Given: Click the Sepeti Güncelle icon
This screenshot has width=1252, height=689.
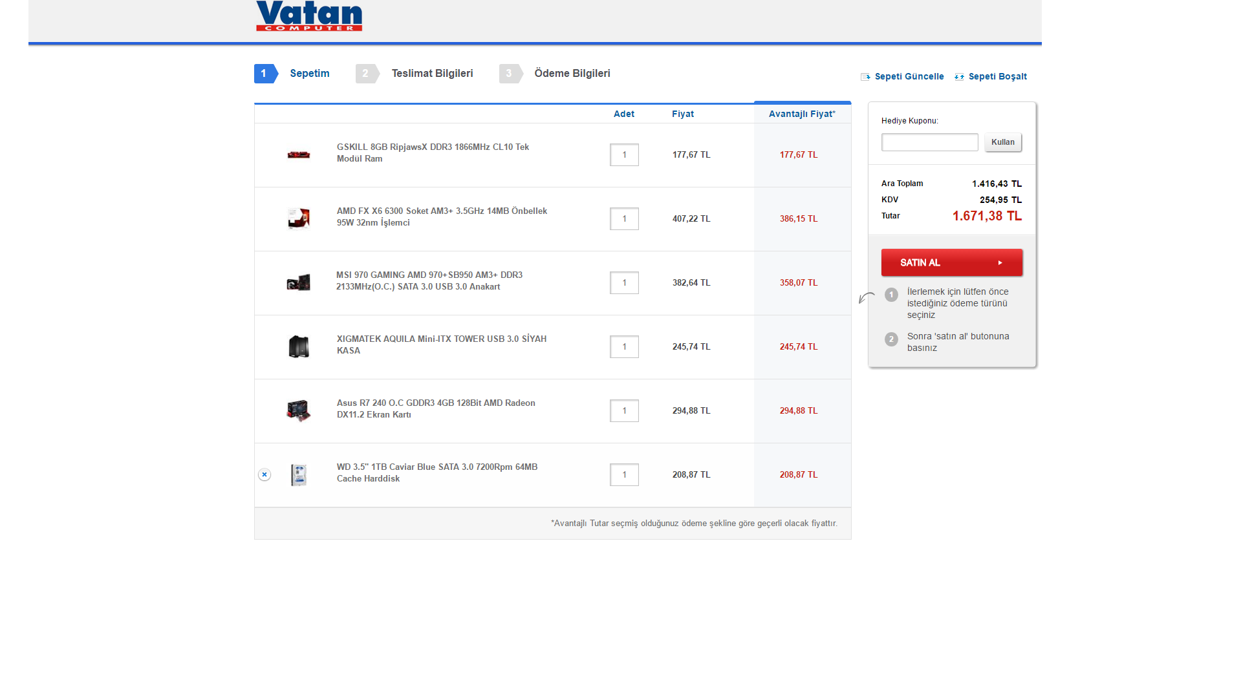Looking at the screenshot, I should tap(865, 77).
